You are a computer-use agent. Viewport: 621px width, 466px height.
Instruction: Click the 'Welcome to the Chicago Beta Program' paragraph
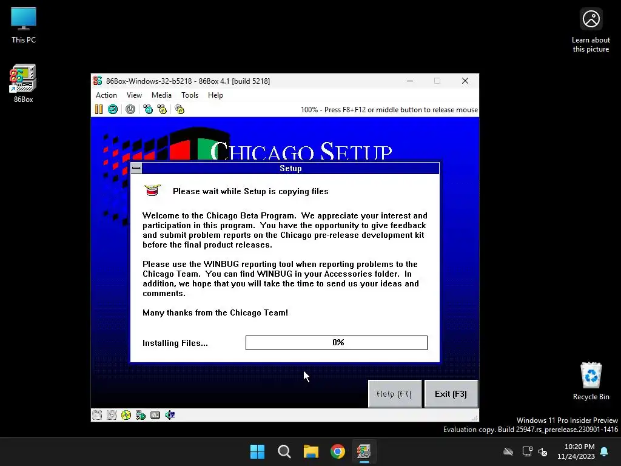coord(285,230)
